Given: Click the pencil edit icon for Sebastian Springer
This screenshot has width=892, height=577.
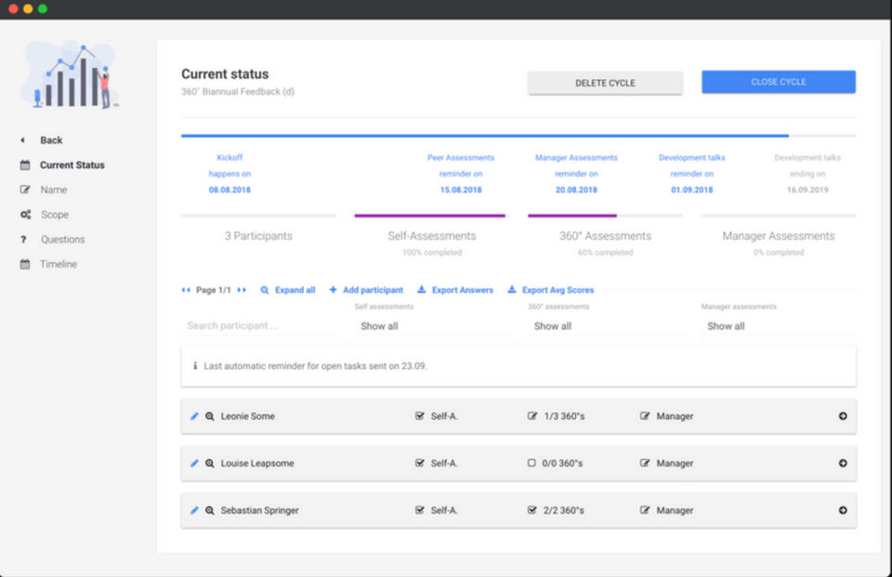Looking at the screenshot, I should (x=194, y=510).
